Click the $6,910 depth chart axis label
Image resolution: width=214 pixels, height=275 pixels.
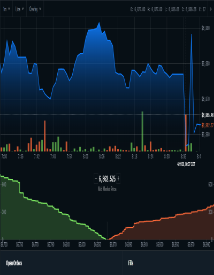tap(144, 244)
